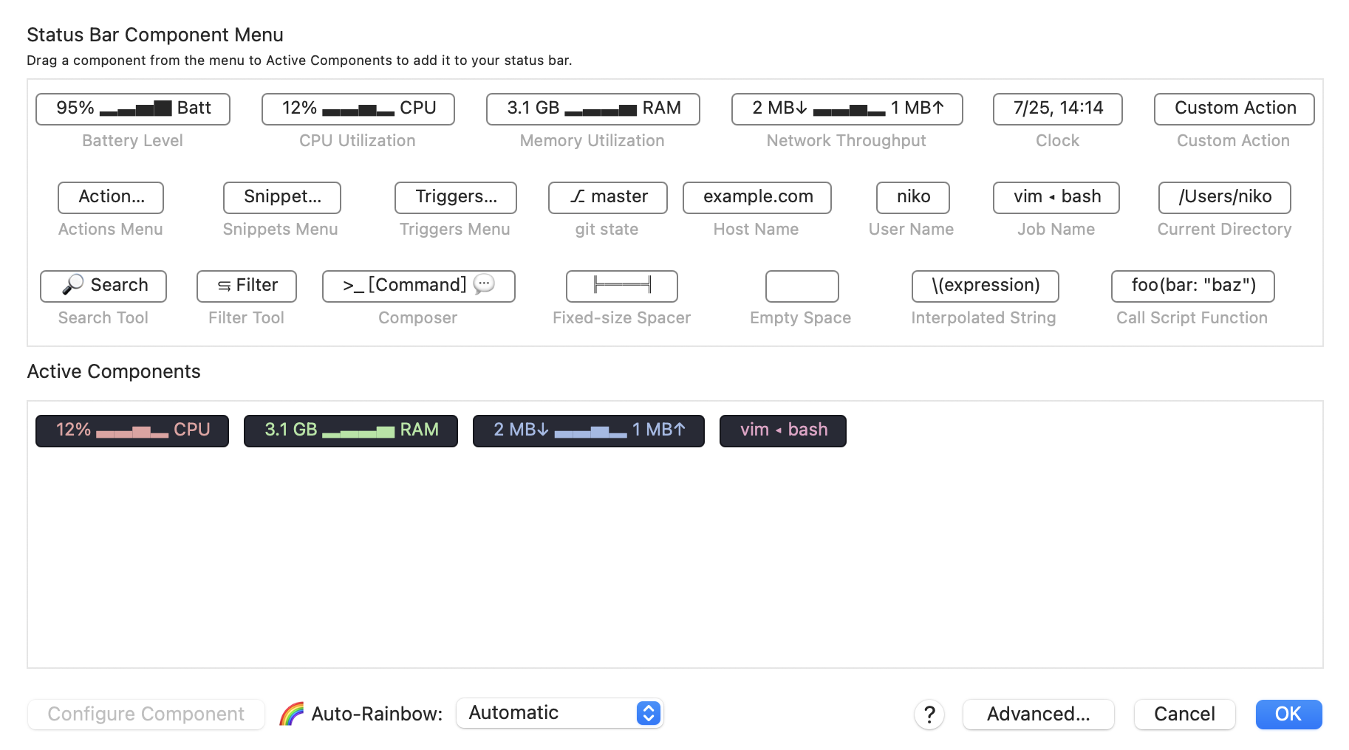Select active CPU component in Active Components
The height and width of the screenshot is (750, 1349).
coord(132,430)
